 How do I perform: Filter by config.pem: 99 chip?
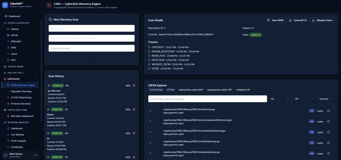point(243,90)
